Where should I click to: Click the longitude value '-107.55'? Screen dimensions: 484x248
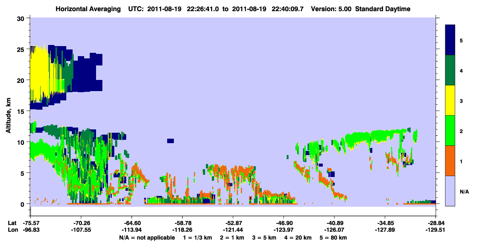(x=81, y=230)
